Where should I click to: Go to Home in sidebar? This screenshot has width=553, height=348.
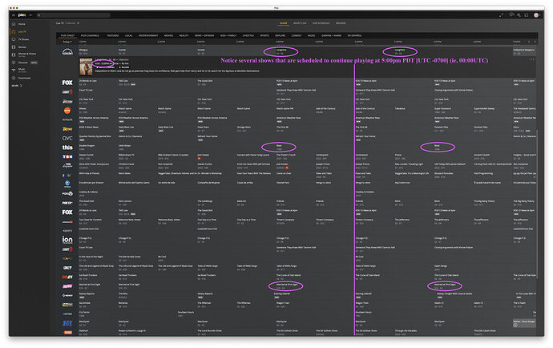(22, 24)
